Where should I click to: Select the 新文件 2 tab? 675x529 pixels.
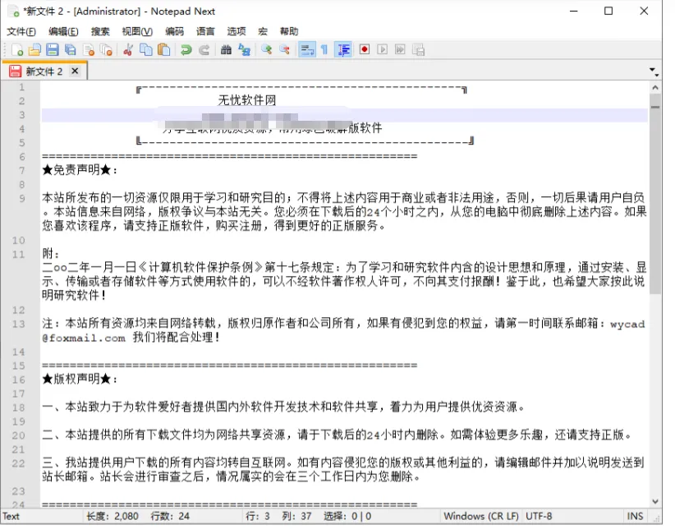point(44,71)
